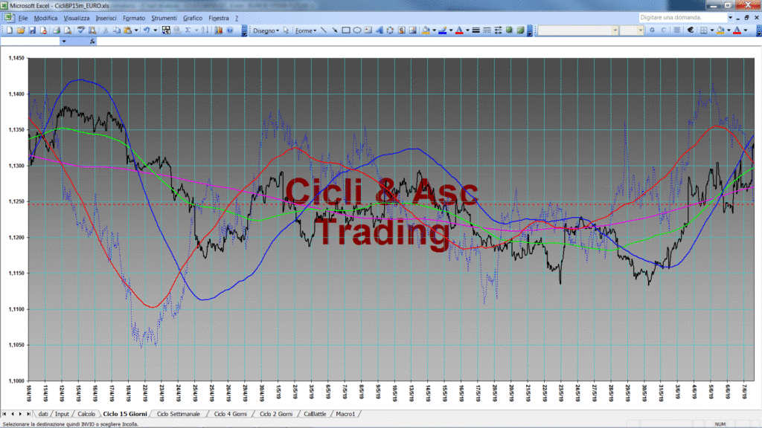Switch to the Macro1 sheet tab

click(x=345, y=414)
